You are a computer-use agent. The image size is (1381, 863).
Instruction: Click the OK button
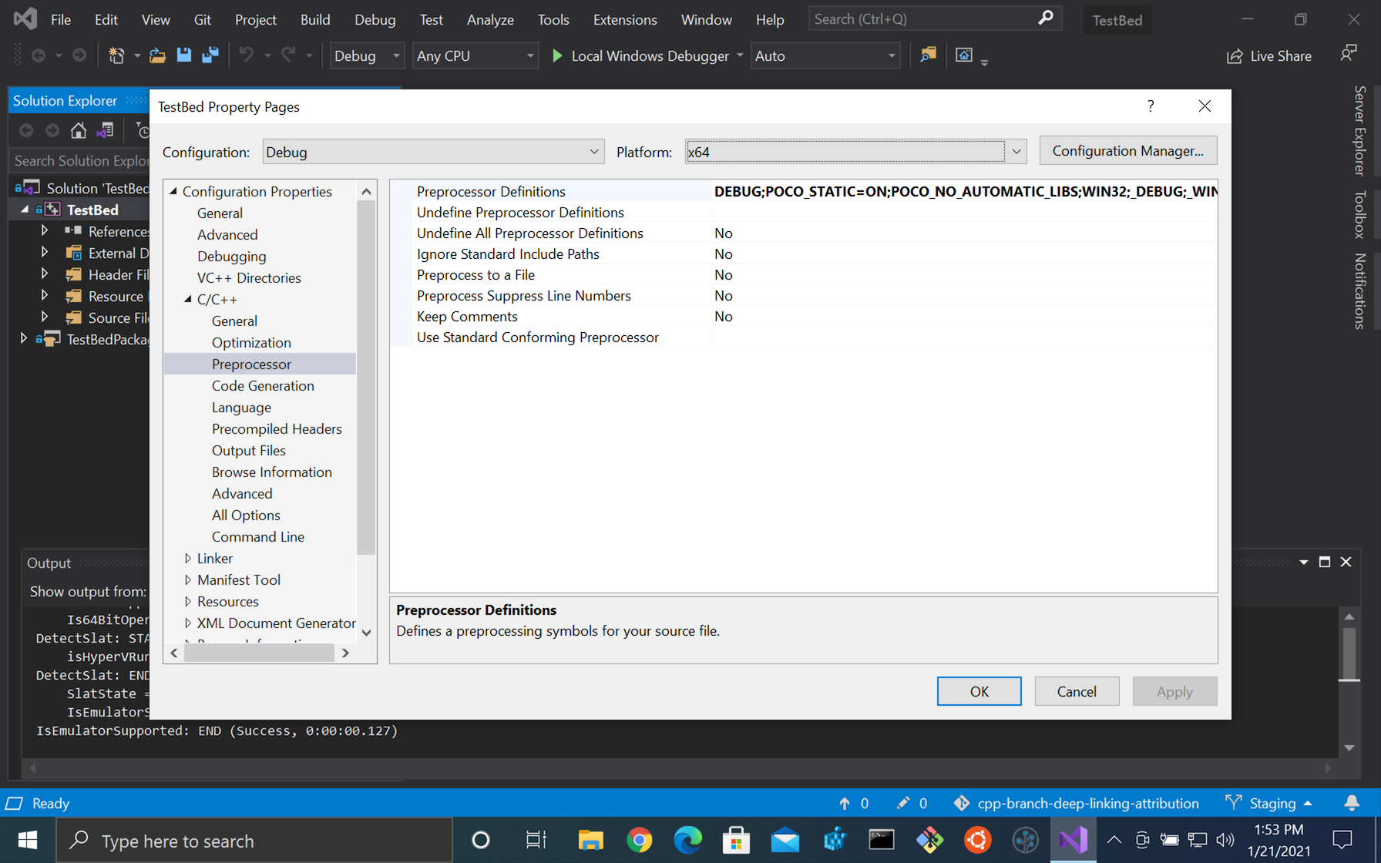point(979,691)
